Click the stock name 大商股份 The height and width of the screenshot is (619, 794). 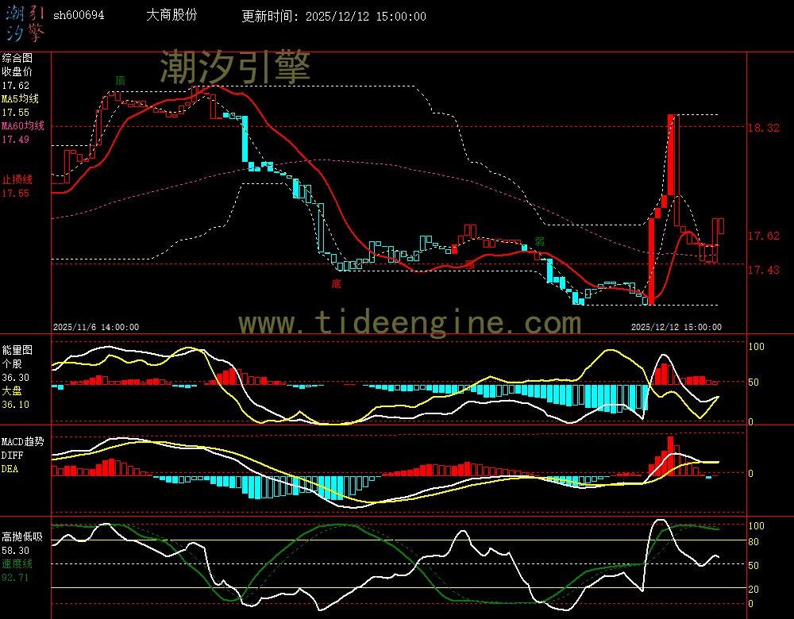coord(172,16)
